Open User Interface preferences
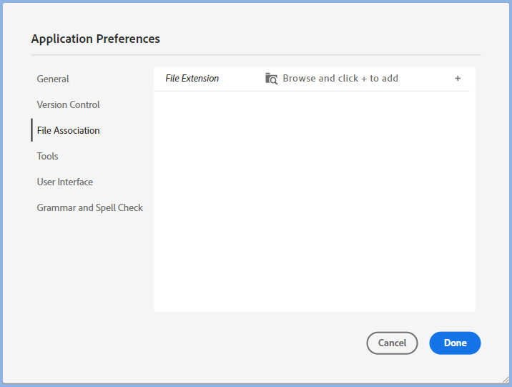Screen dimensions: 512x387 click(x=65, y=182)
